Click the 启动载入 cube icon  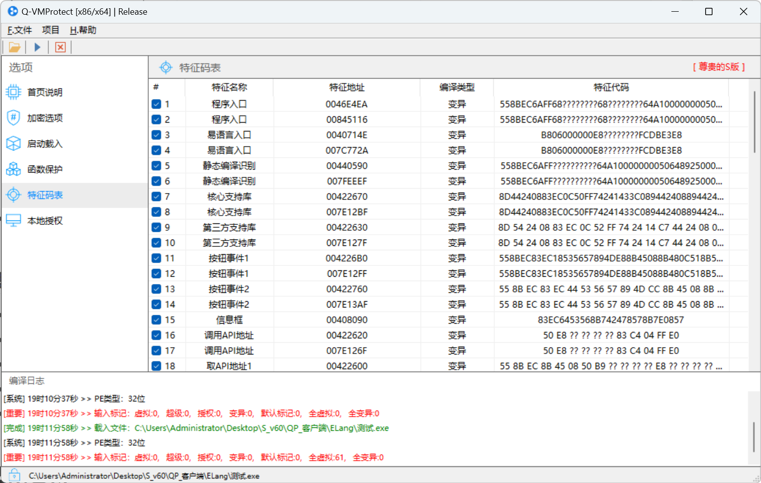tap(13, 144)
